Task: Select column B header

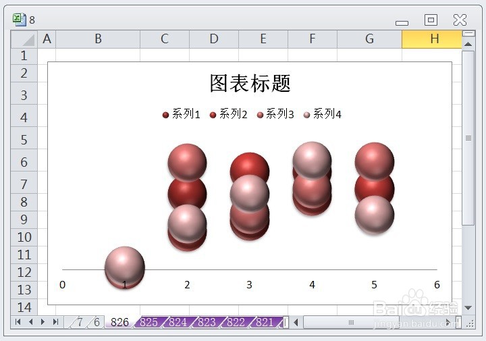Action: [x=98, y=39]
